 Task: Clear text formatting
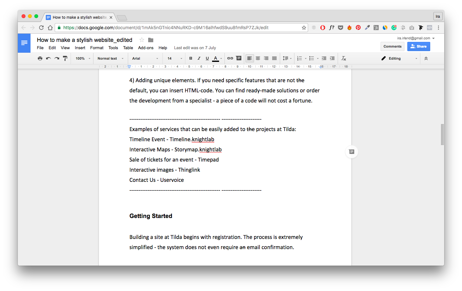(x=344, y=58)
